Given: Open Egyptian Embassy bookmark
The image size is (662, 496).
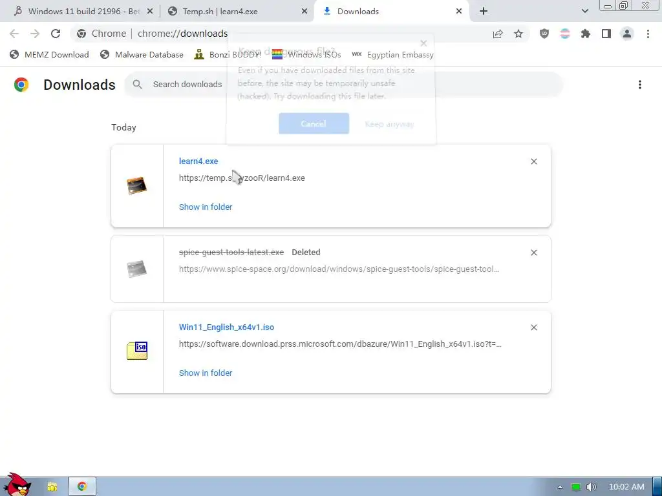Looking at the screenshot, I should 392,54.
